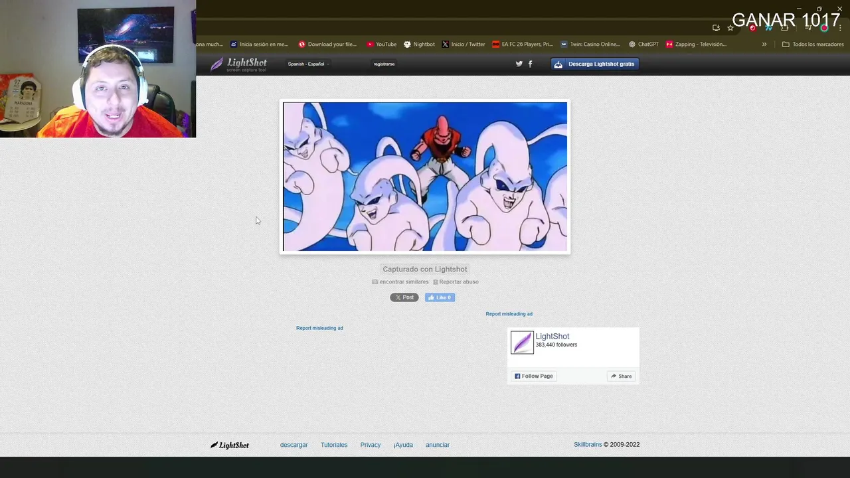
Task: Open the 1win: Casino Online bookmark
Action: 590,44
